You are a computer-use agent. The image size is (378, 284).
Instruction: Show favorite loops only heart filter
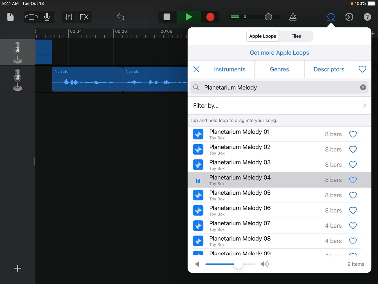point(362,69)
